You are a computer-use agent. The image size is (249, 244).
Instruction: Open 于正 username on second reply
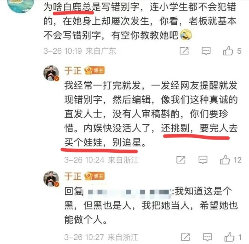pos(73,176)
